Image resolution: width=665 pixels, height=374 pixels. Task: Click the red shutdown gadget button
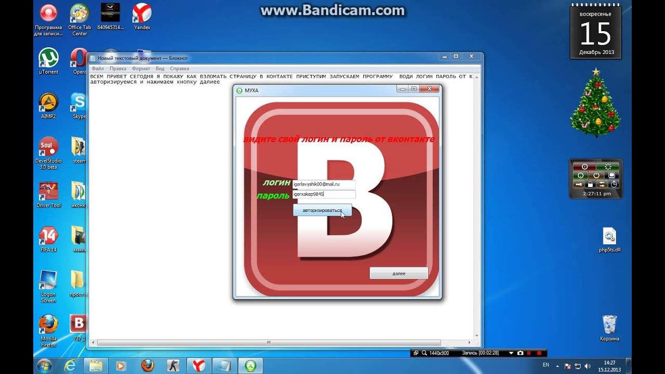(x=584, y=167)
